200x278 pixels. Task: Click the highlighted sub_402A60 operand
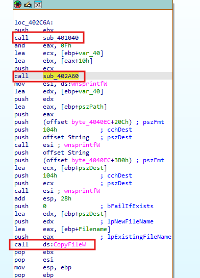coord(61,76)
